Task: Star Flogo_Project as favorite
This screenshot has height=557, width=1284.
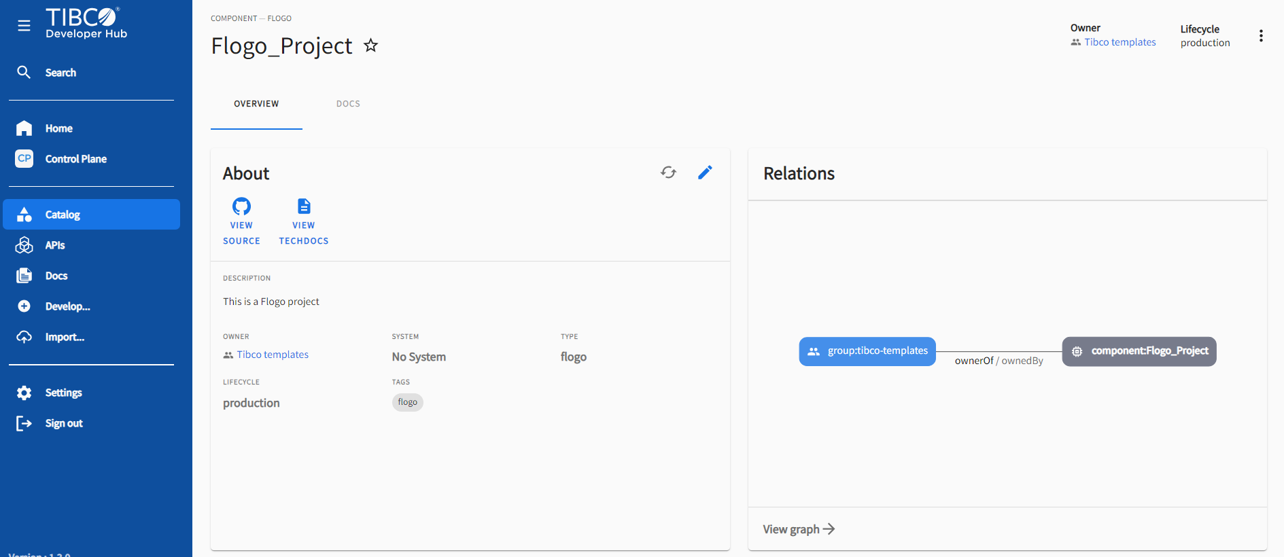Action: tap(370, 46)
